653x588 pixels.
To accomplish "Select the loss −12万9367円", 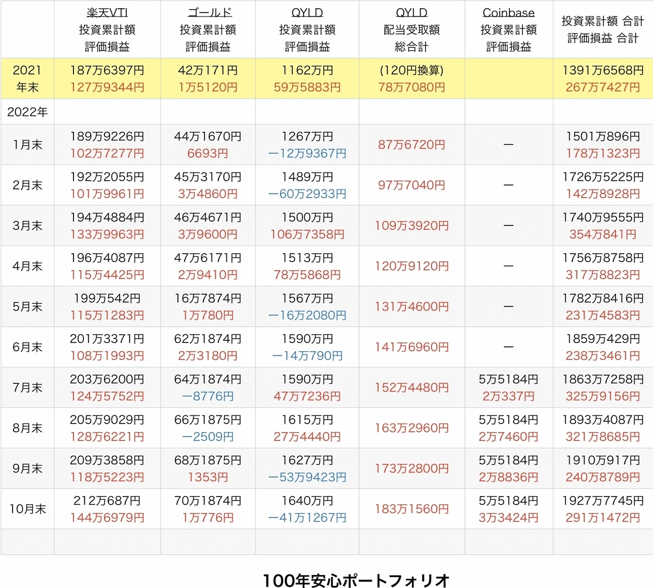I will coord(307,154).
